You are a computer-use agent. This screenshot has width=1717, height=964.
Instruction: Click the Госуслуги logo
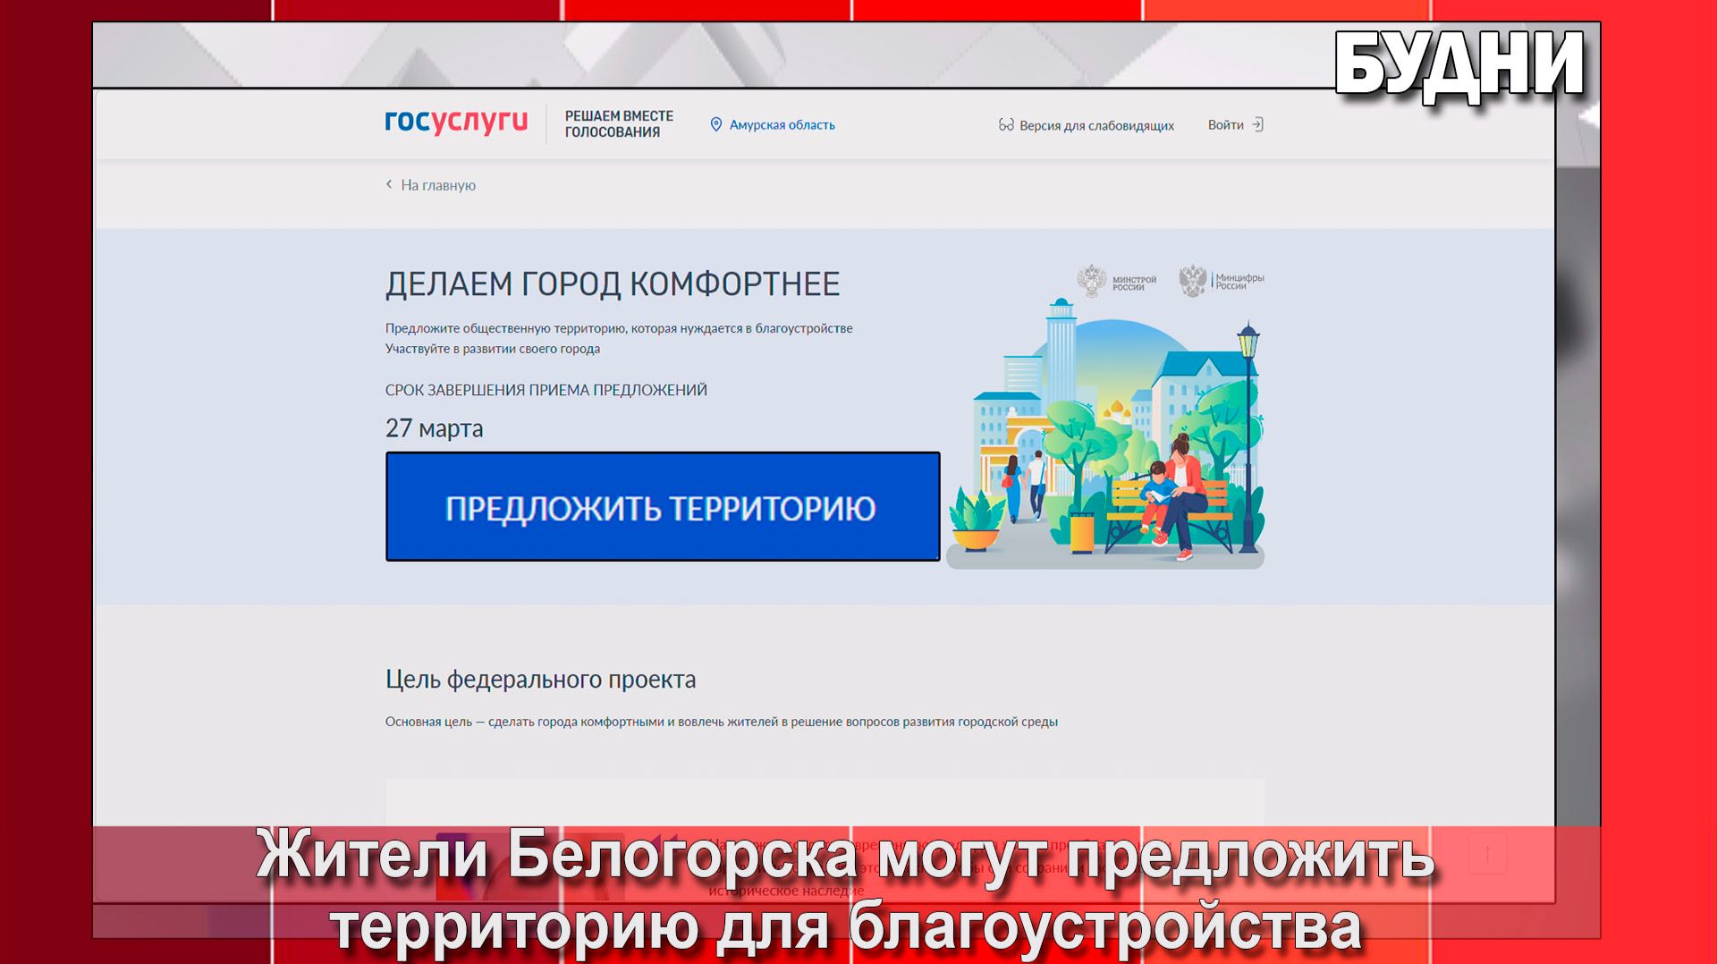pos(456,123)
